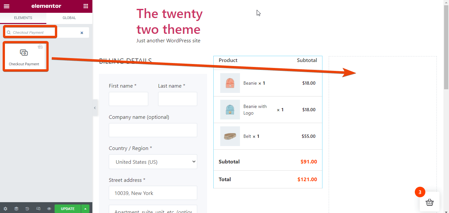The image size is (449, 213).
Task: Switch to the GLOBAL tab
Action: tap(69, 18)
